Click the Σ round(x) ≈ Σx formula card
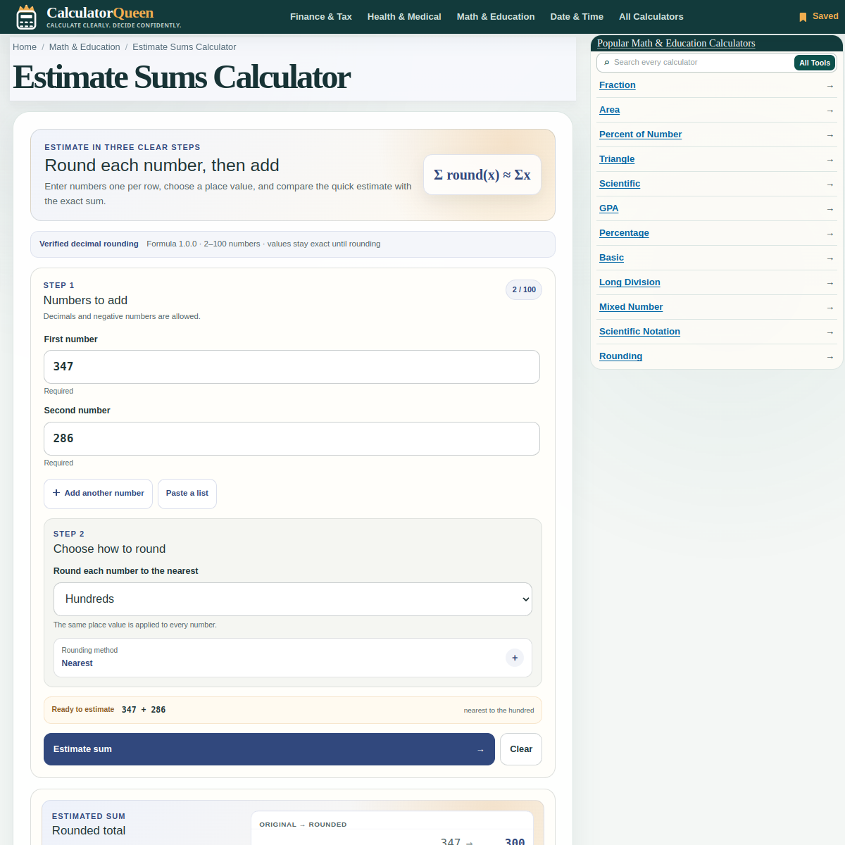The height and width of the screenshot is (845, 845). pos(482,175)
